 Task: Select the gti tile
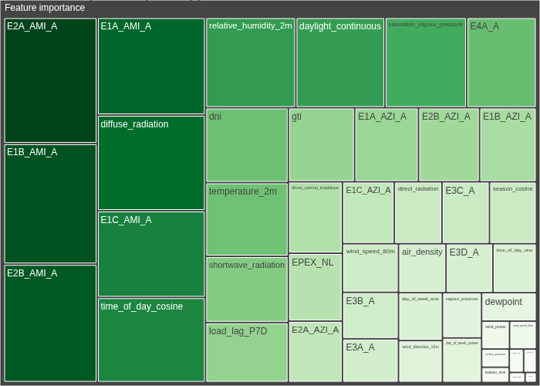point(322,145)
